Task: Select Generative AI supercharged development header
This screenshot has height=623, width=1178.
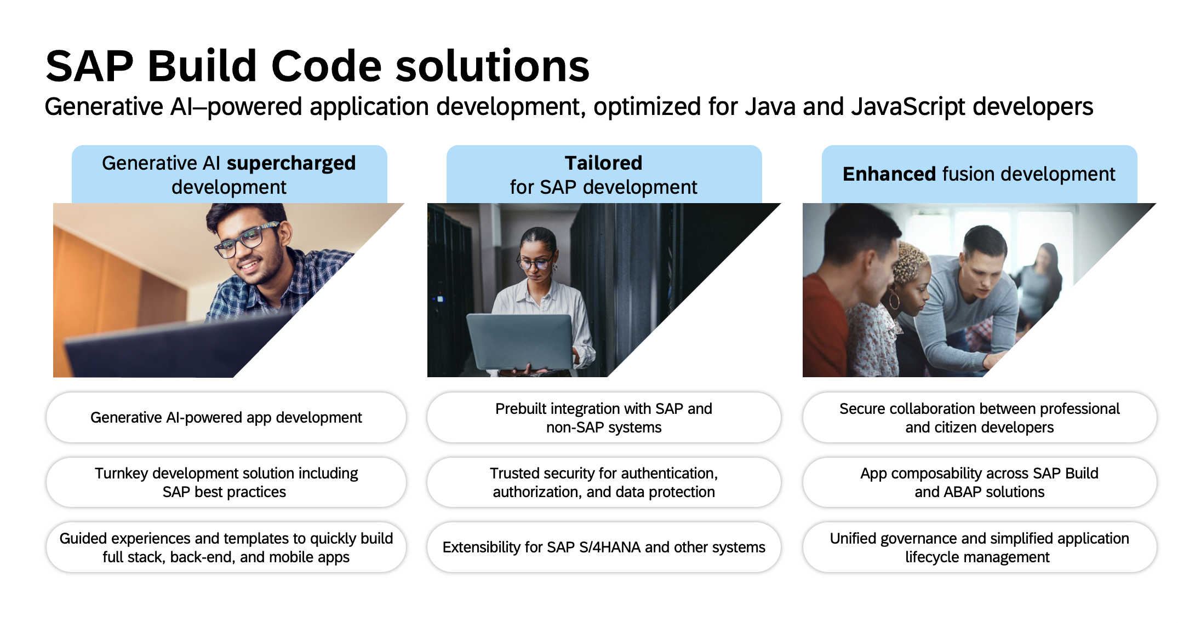Action: tap(229, 175)
